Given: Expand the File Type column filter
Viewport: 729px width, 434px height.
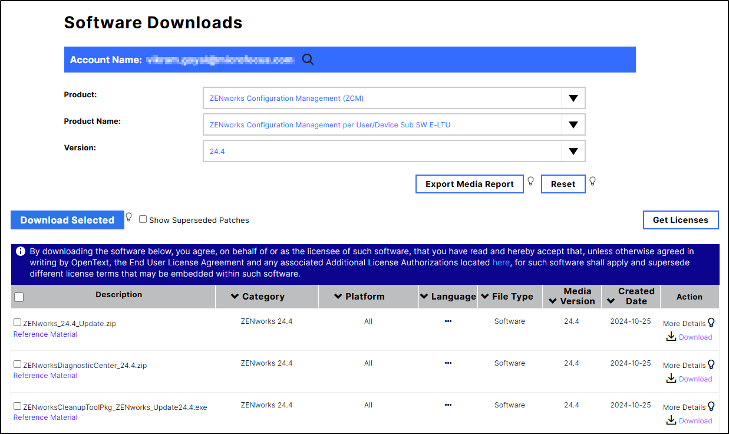Looking at the screenshot, I should [x=485, y=297].
